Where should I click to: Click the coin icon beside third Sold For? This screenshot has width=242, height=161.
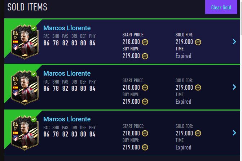click(198, 133)
